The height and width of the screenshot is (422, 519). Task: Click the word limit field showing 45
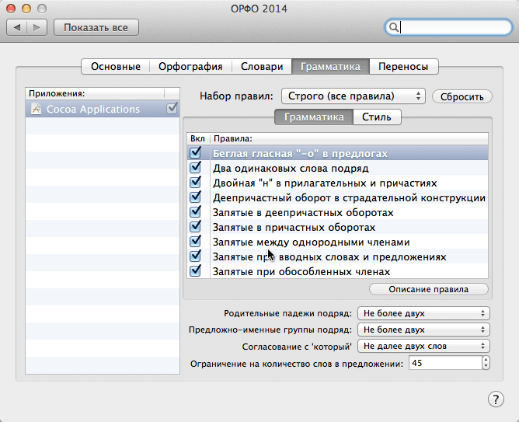445,363
